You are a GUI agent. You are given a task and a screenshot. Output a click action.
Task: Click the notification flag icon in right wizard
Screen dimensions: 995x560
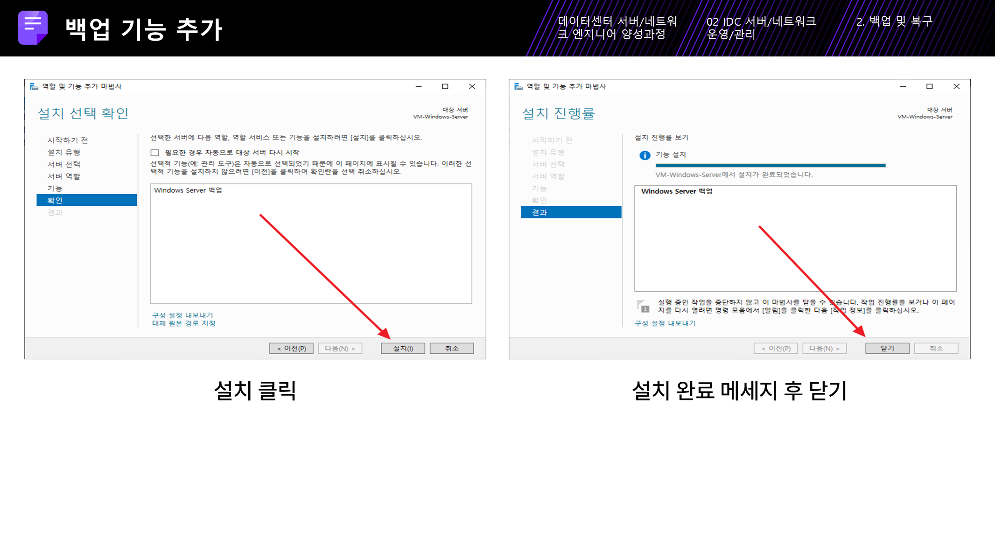[643, 306]
